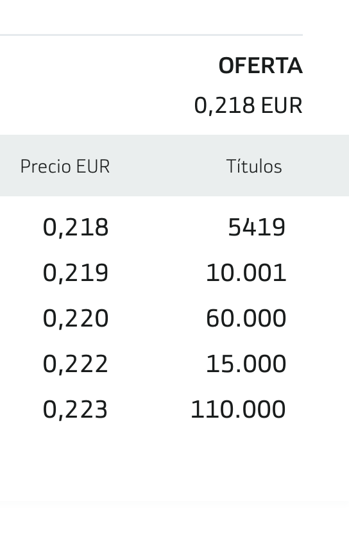
Task: Click EUR text beside 0,218 offer
Action: (x=282, y=105)
